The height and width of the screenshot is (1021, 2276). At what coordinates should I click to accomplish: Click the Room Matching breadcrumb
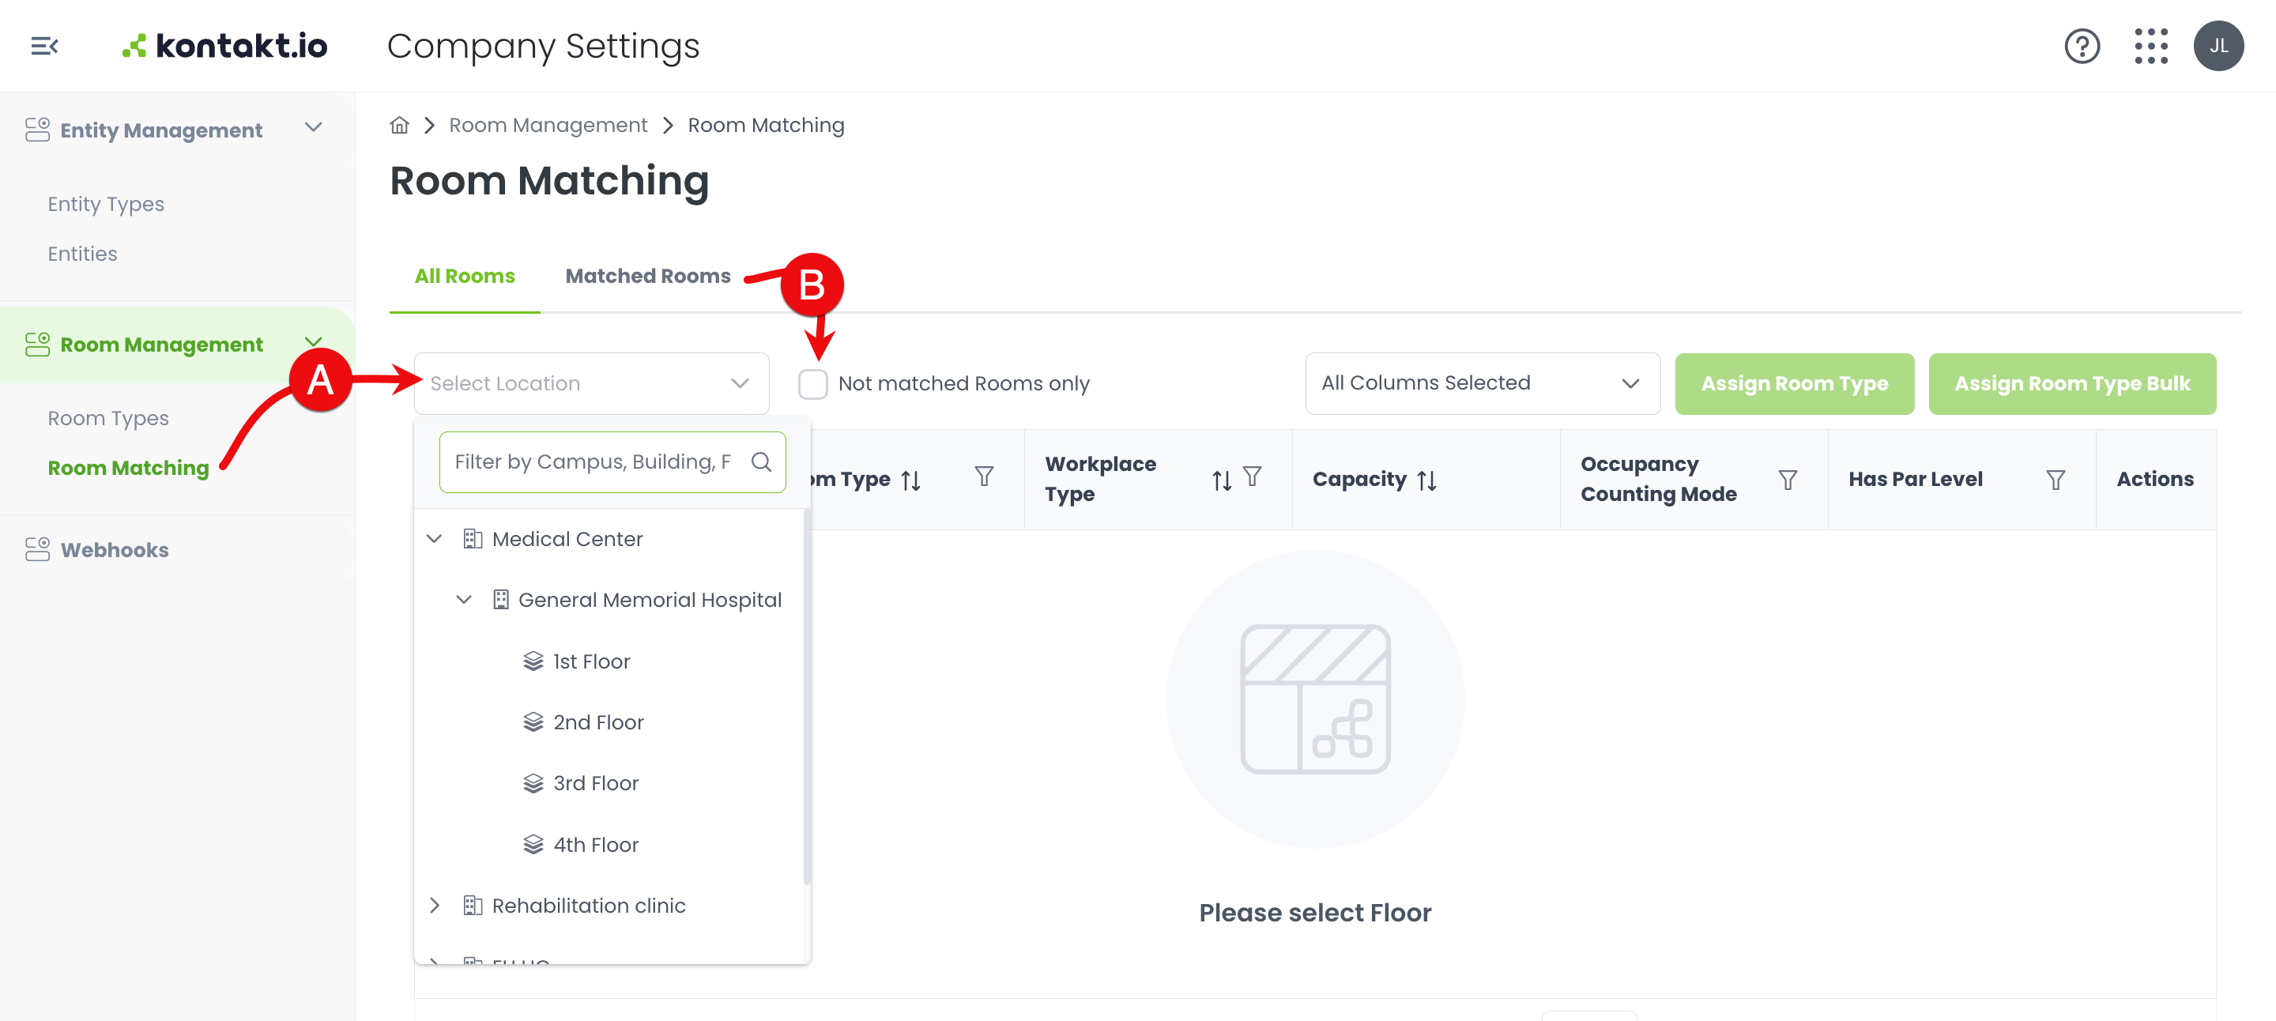766,126
